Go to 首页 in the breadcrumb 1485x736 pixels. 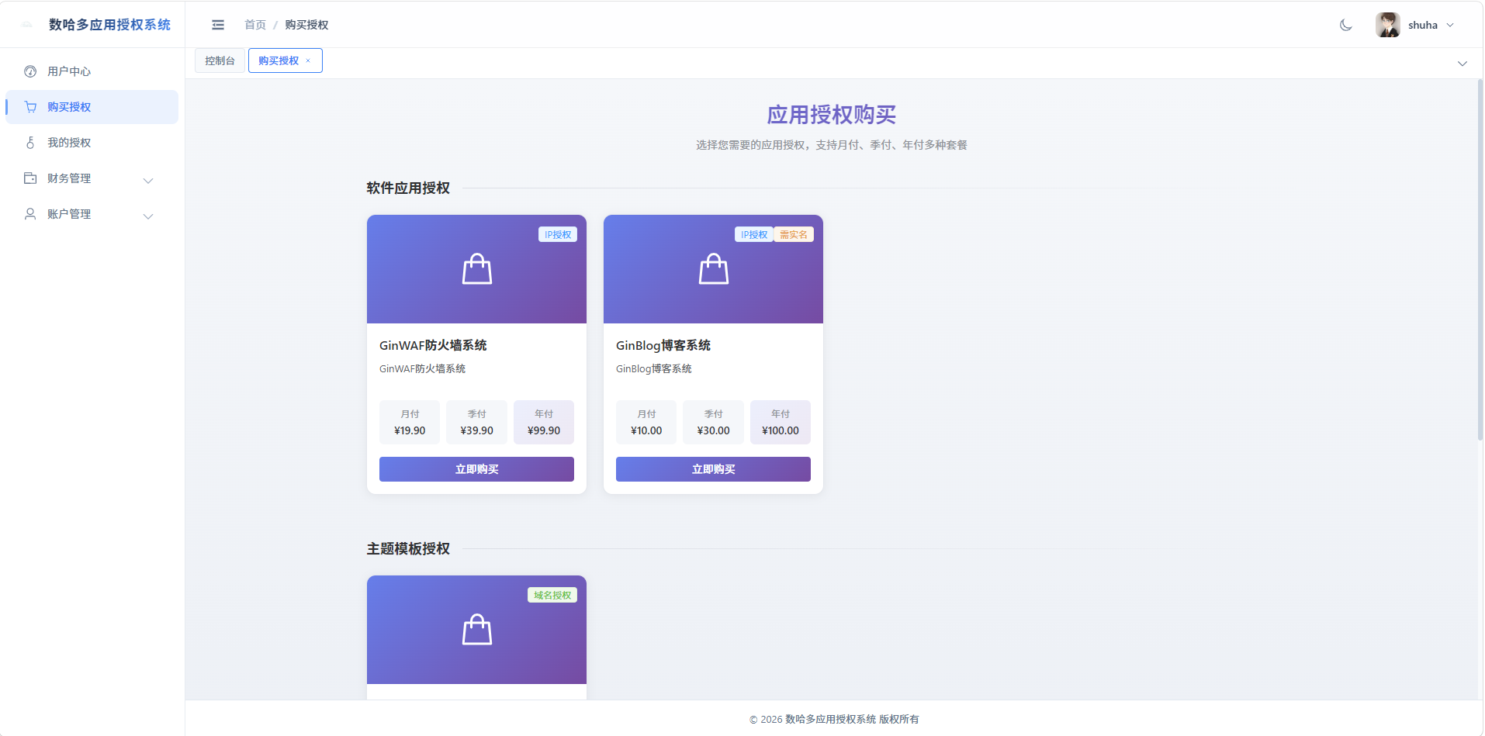[255, 25]
